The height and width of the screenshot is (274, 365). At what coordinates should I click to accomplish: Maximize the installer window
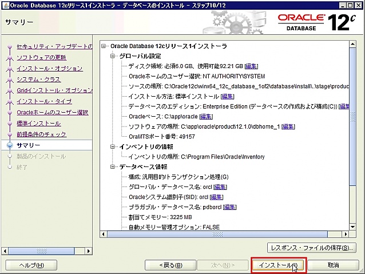click(350, 5)
